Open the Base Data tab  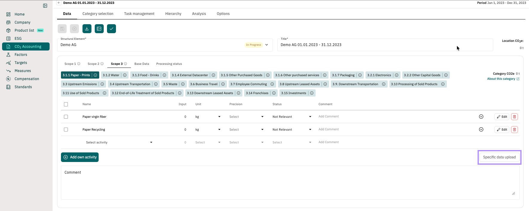tap(142, 64)
